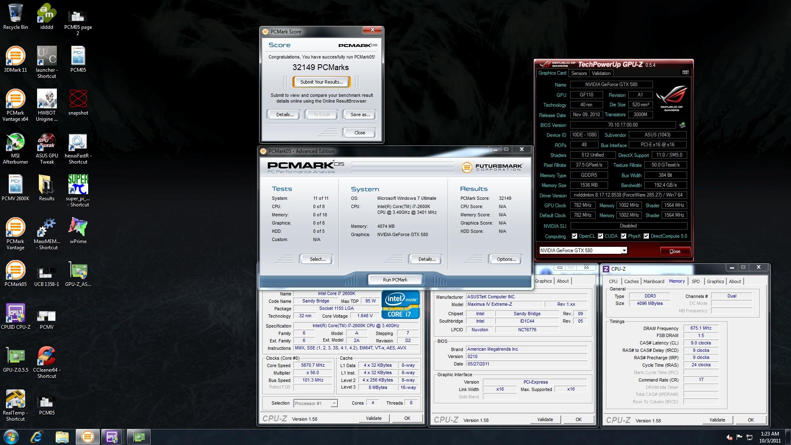Viewport: 791px width, 445px height.
Task: Open the launcher - Shortcut desktop icon
Action: pyautogui.click(x=47, y=62)
